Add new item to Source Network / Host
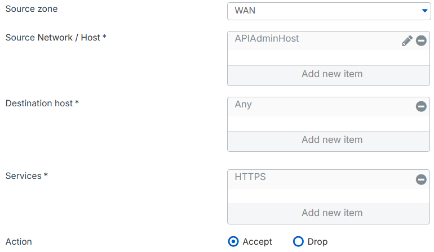Viewport: 434px width, 252px height. 331,74
